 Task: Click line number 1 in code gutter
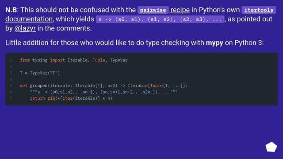pos(11,60)
